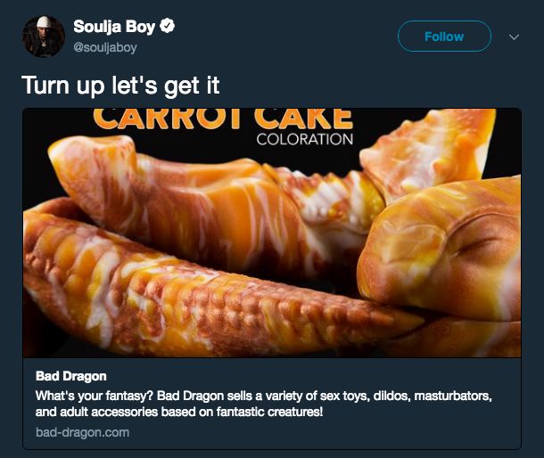Click the 'masturbators,' word in the card description
The image size is (544, 458).
click(x=453, y=396)
